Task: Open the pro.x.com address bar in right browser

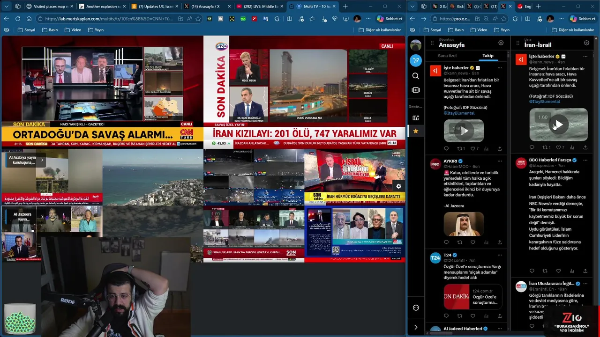Action: 470,19
